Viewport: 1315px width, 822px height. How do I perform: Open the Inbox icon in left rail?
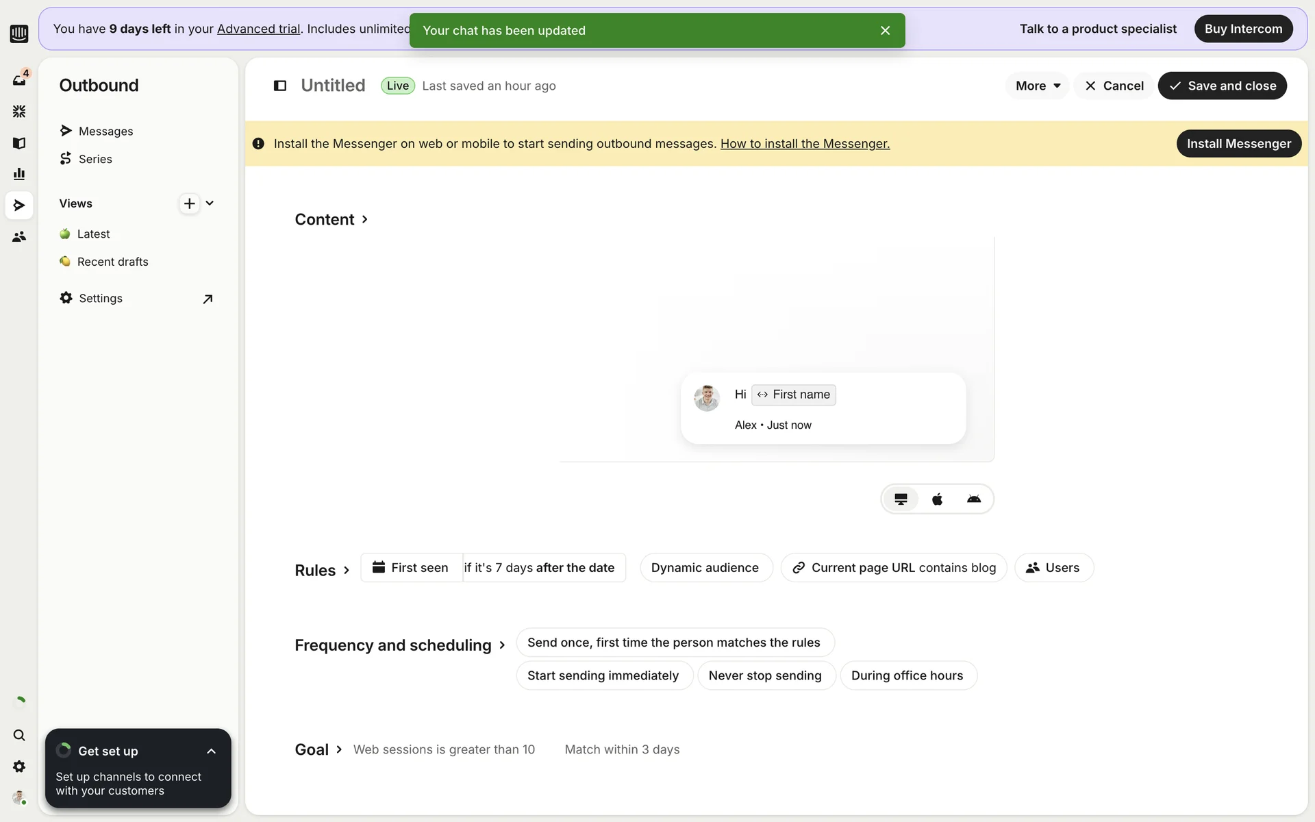(19, 80)
